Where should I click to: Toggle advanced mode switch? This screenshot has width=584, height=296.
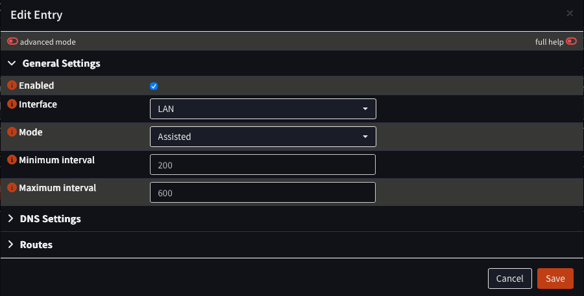coord(13,41)
